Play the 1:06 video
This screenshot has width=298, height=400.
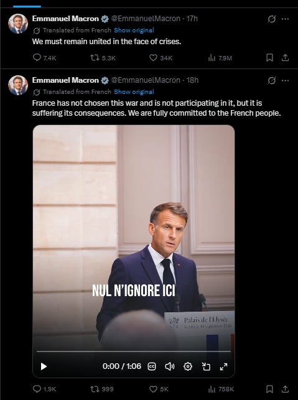coord(44,366)
